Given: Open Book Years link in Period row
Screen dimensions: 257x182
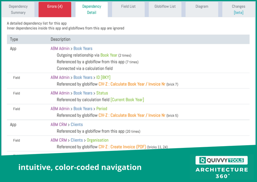Looking at the screenshot, I should [x=83, y=109].
